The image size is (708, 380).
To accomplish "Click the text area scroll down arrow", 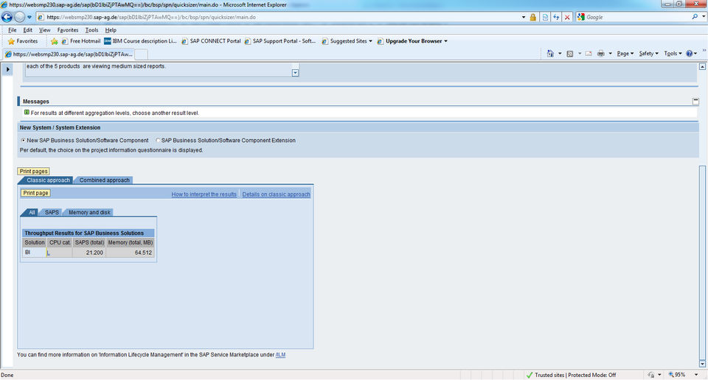I will tap(295, 73).
